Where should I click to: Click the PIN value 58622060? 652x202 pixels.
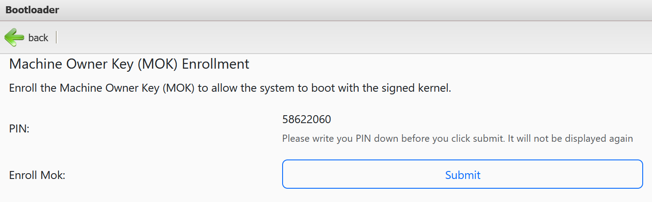pos(307,120)
